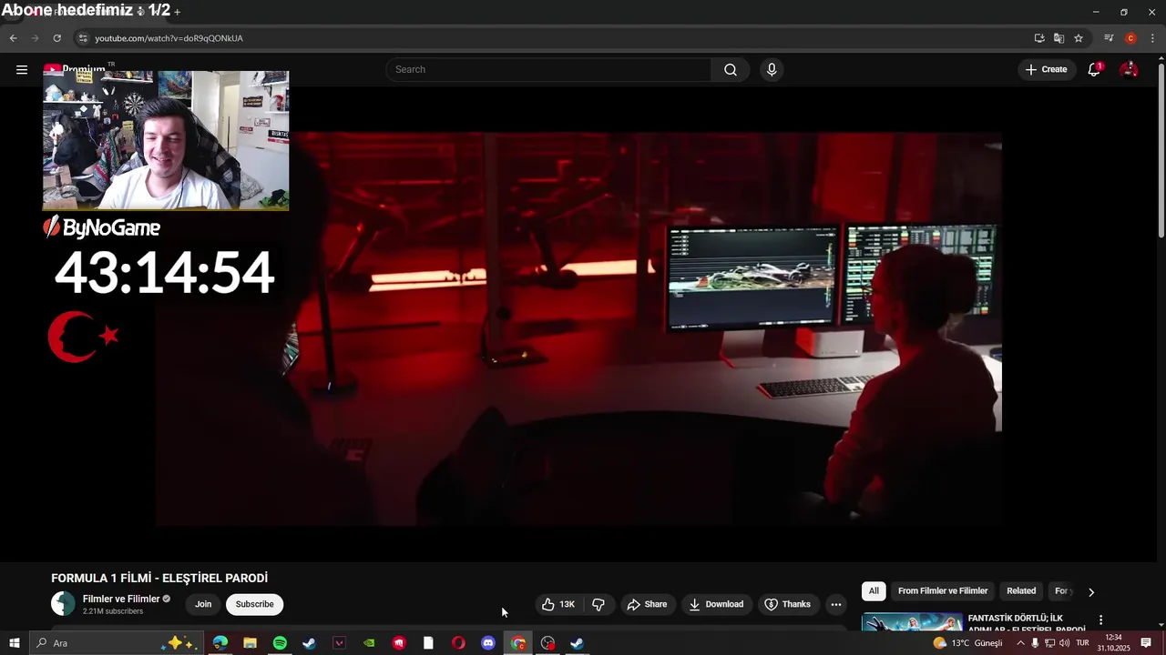The width and height of the screenshot is (1166, 655).
Task: Click the Filmler ve Filimler channel avatar
Action: [x=63, y=603]
